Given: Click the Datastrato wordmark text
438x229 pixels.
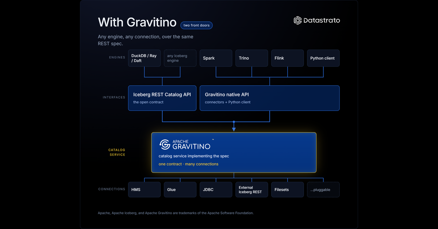Looking at the screenshot, I should point(322,20).
